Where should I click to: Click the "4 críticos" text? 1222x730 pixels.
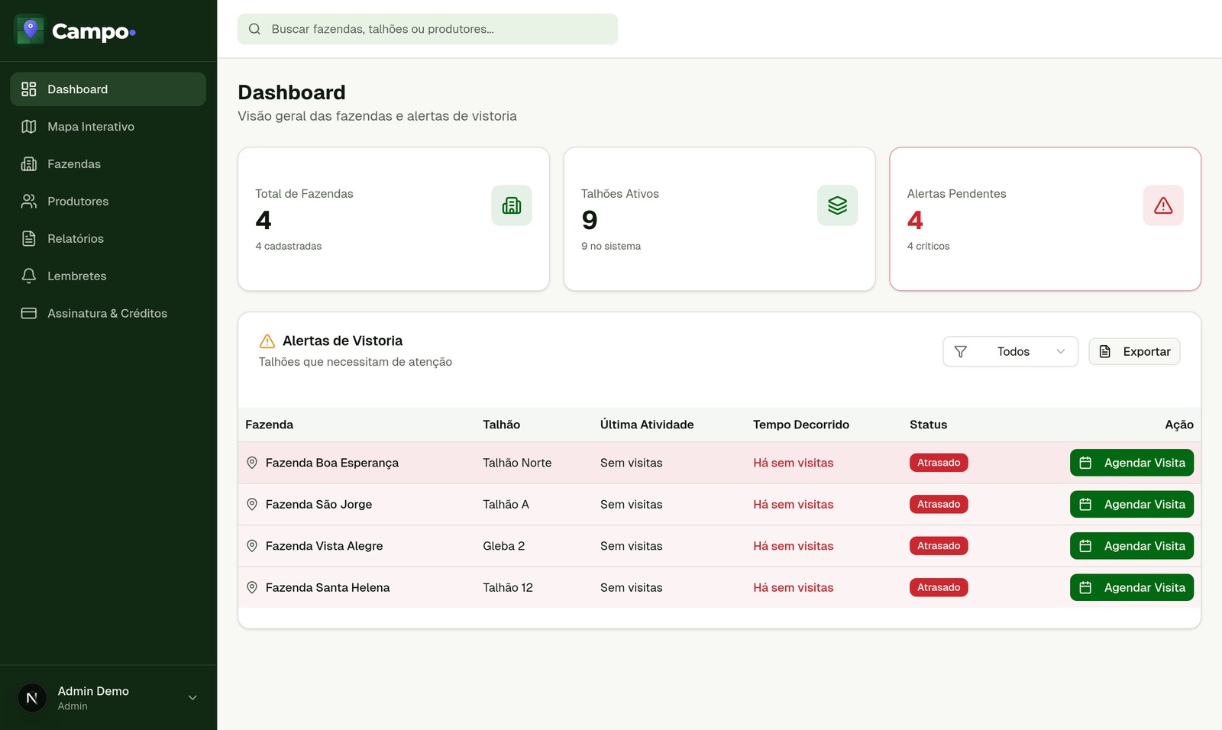coord(928,246)
